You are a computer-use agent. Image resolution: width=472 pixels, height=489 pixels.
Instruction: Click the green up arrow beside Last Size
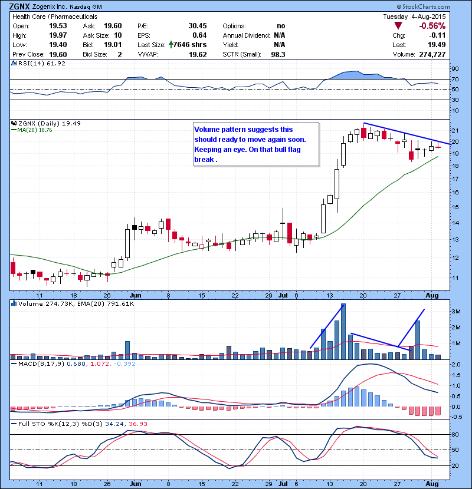tap(171, 45)
